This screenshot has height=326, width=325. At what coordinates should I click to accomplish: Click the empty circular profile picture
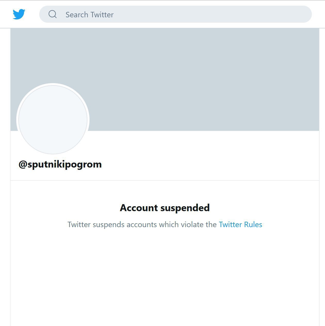tap(53, 120)
